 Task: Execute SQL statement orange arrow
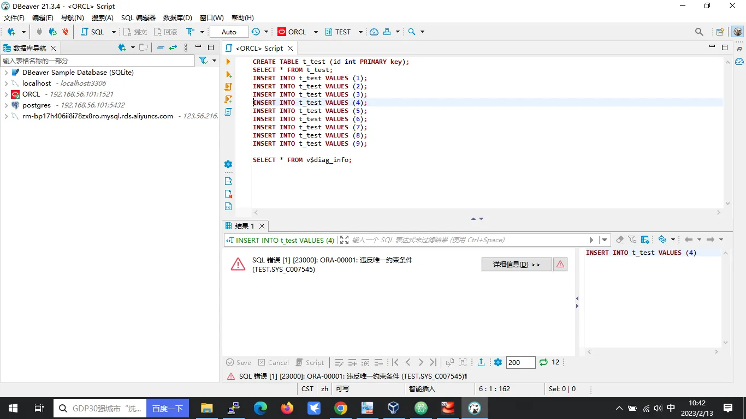tap(228, 62)
